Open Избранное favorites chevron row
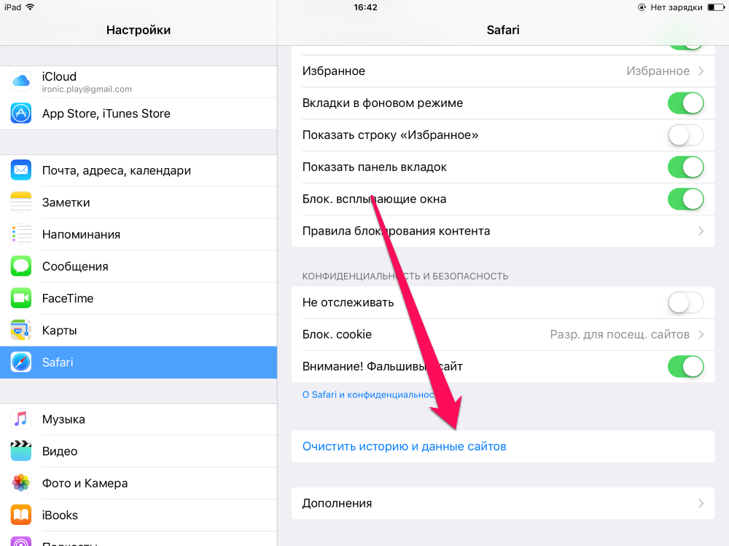Image resolution: width=729 pixels, height=546 pixels. click(503, 71)
